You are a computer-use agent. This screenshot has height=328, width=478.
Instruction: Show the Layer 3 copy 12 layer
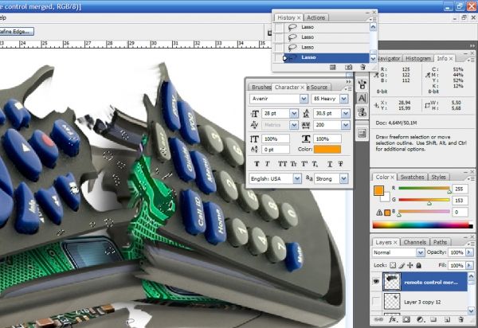377,302
